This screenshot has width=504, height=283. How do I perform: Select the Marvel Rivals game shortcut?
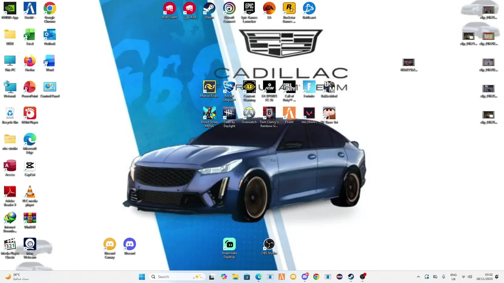coord(209,90)
